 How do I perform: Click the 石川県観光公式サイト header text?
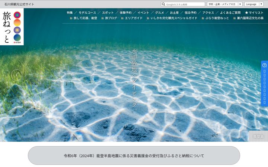[x=19, y=4]
